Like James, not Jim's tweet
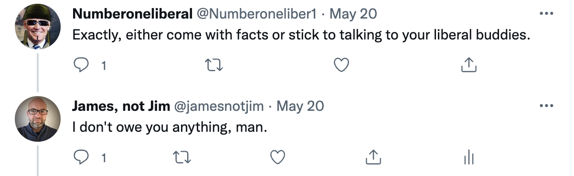This screenshot has width=574, height=176. pyautogui.click(x=277, y=157)
